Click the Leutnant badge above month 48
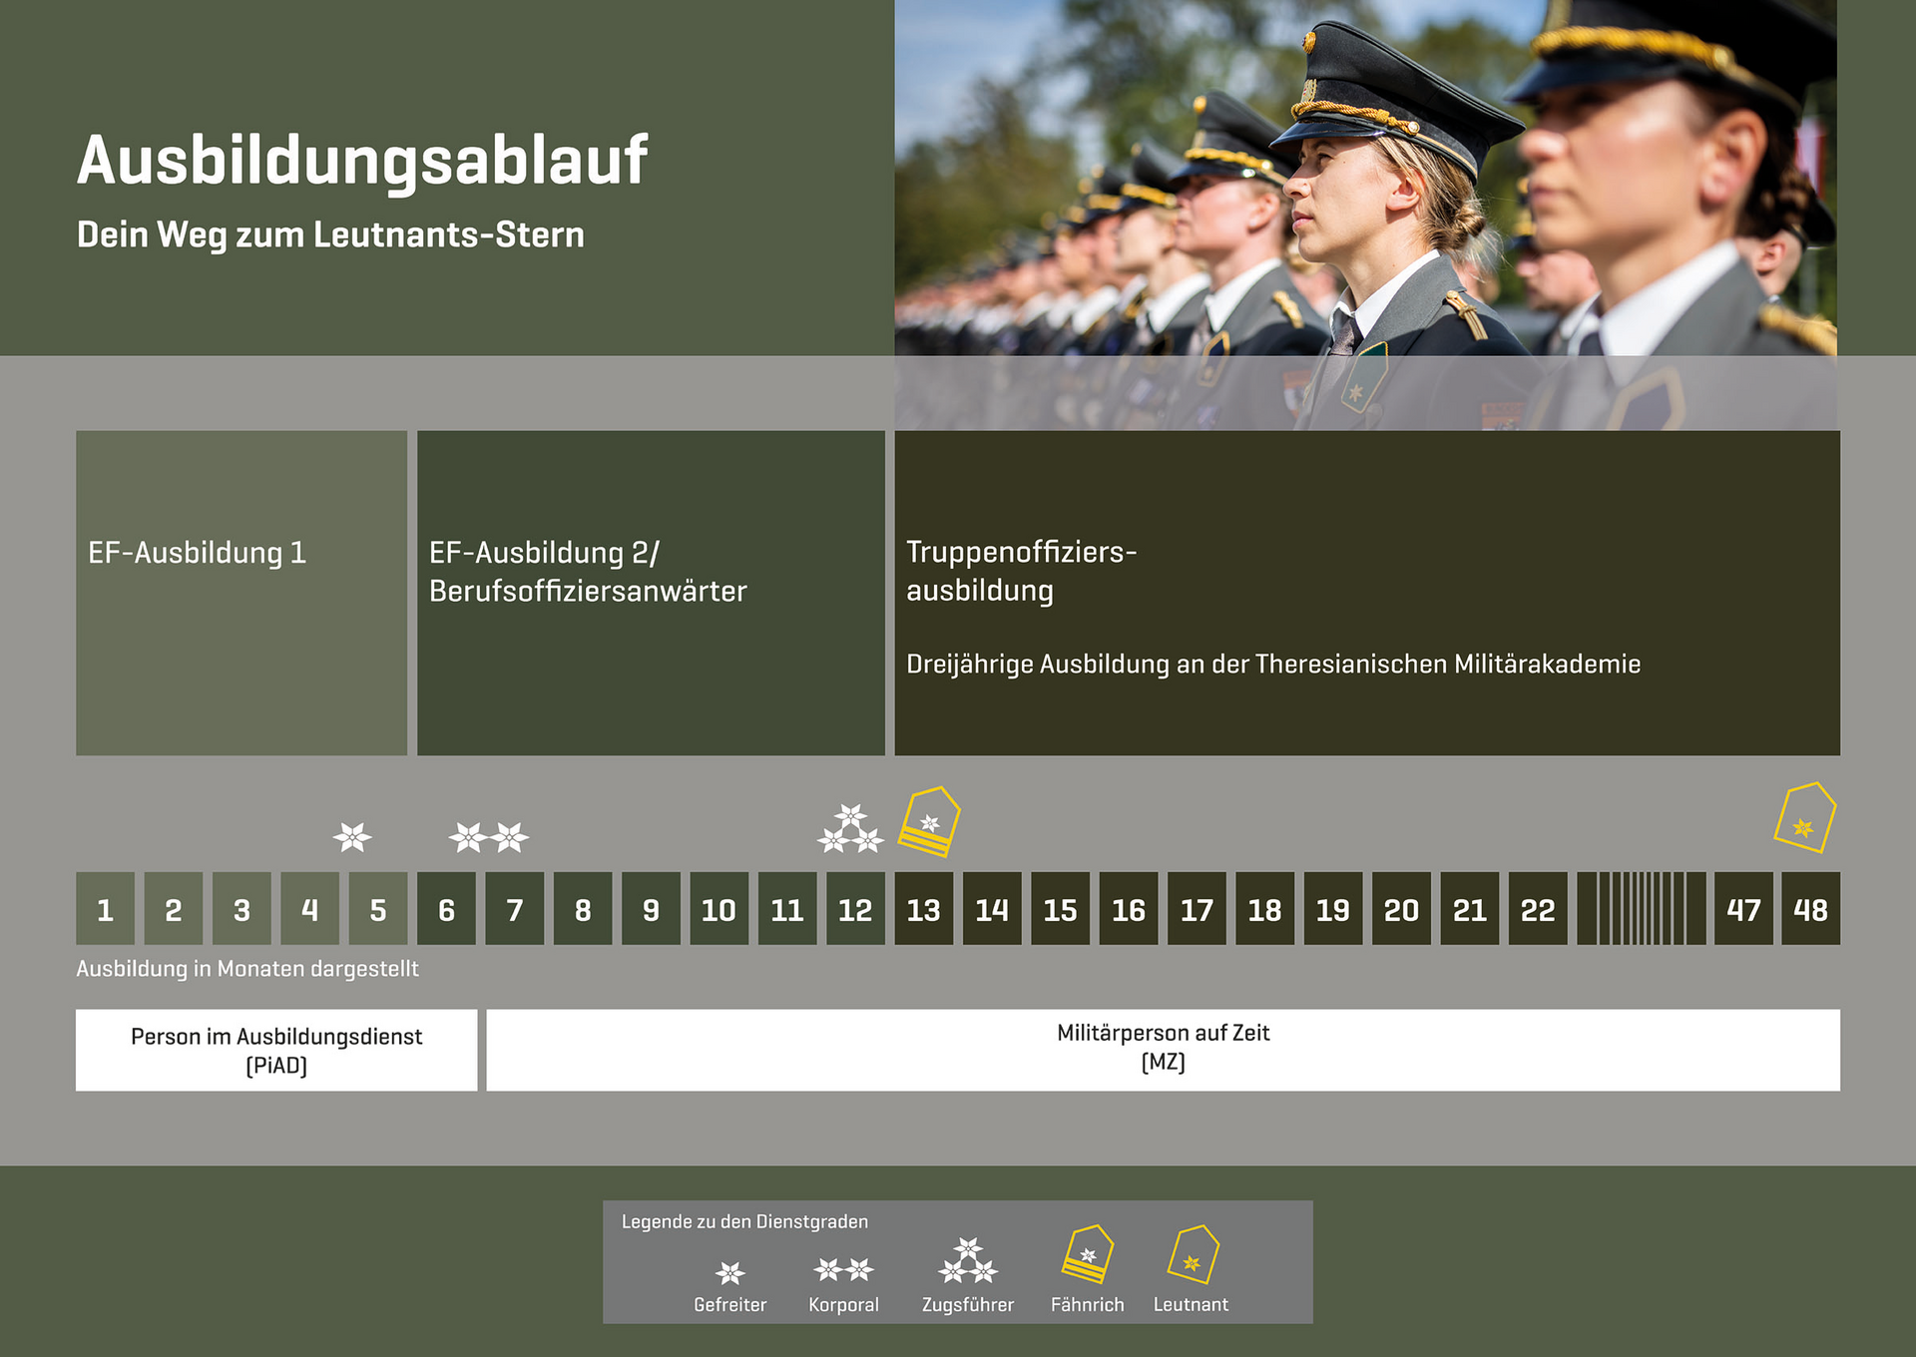1916x1357 pixels. click(x=1804, y=818)
